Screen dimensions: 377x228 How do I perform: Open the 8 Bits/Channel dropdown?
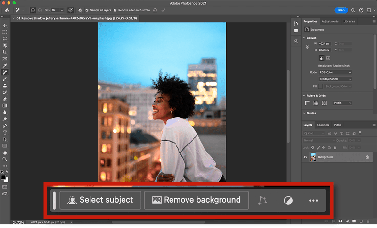(335, 79)
